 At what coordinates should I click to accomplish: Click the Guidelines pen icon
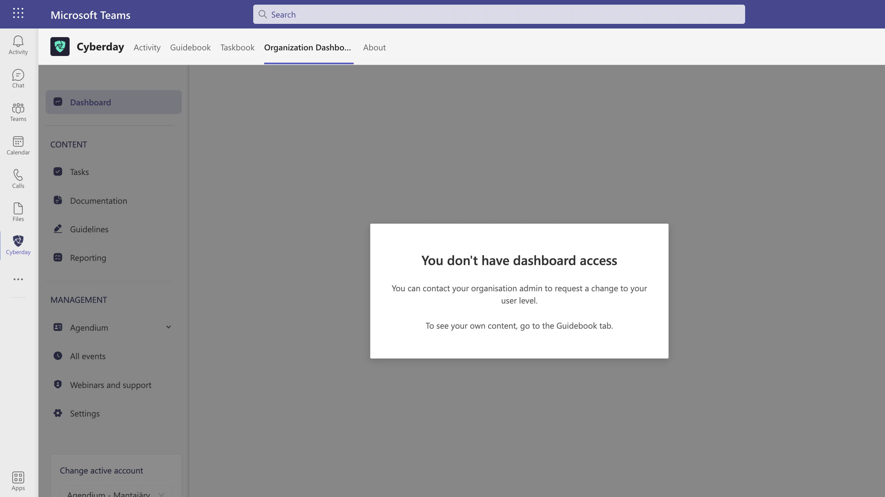click(x=58, y=229)
